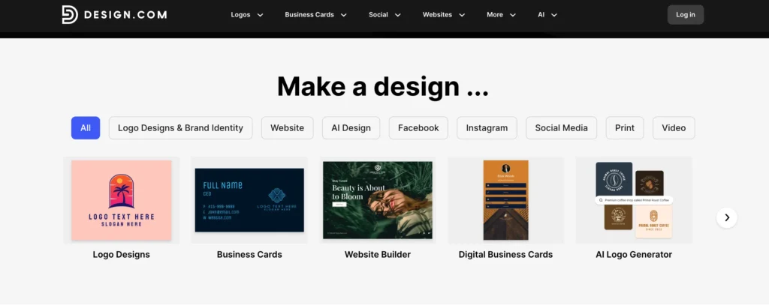Click the next arrow on the carousel

[x=726, y=217]
